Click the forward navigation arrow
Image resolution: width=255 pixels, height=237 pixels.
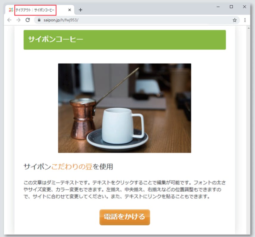(x=19, y=20)
